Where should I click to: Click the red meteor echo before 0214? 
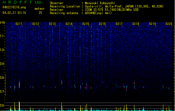pos(61,83)
